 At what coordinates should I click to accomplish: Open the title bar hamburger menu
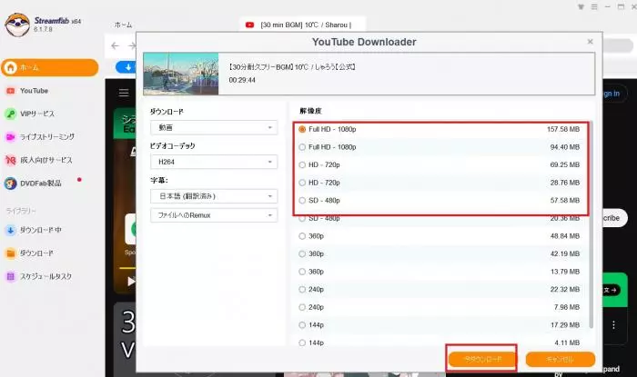pos(594,7)
